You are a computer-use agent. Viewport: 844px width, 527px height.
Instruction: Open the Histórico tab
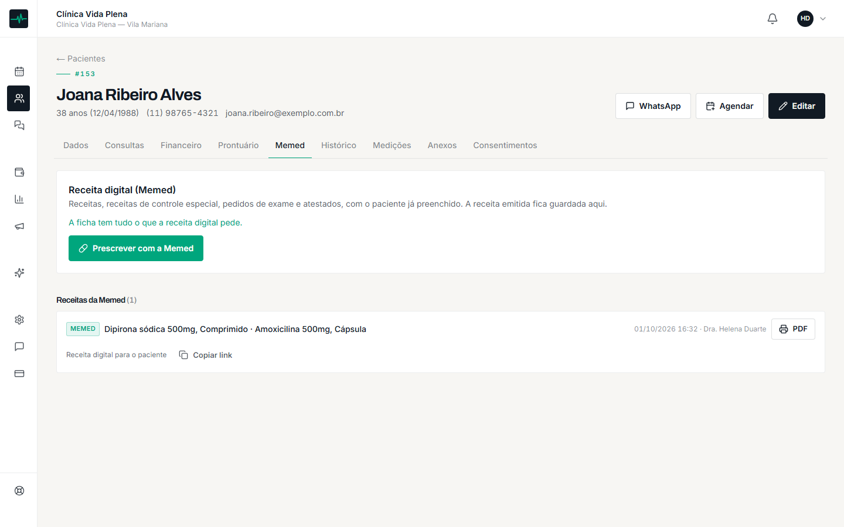(x=339, y=145)
